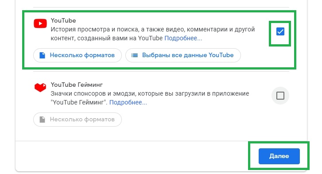Image resolution: width=322 pixels, height=174 pixels.
Task: Click divider line above the YouTube section
Action: pos(161,8)
